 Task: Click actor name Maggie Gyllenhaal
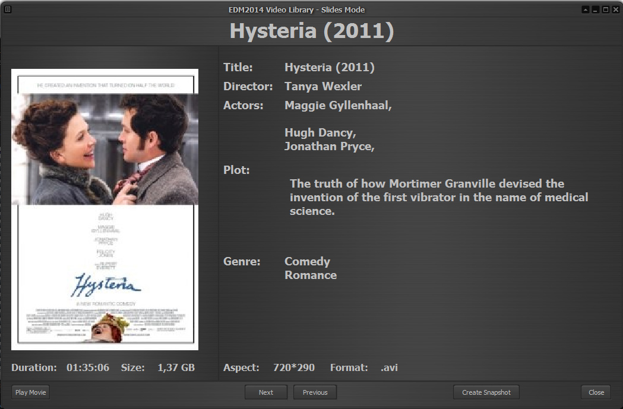[338, 105]
